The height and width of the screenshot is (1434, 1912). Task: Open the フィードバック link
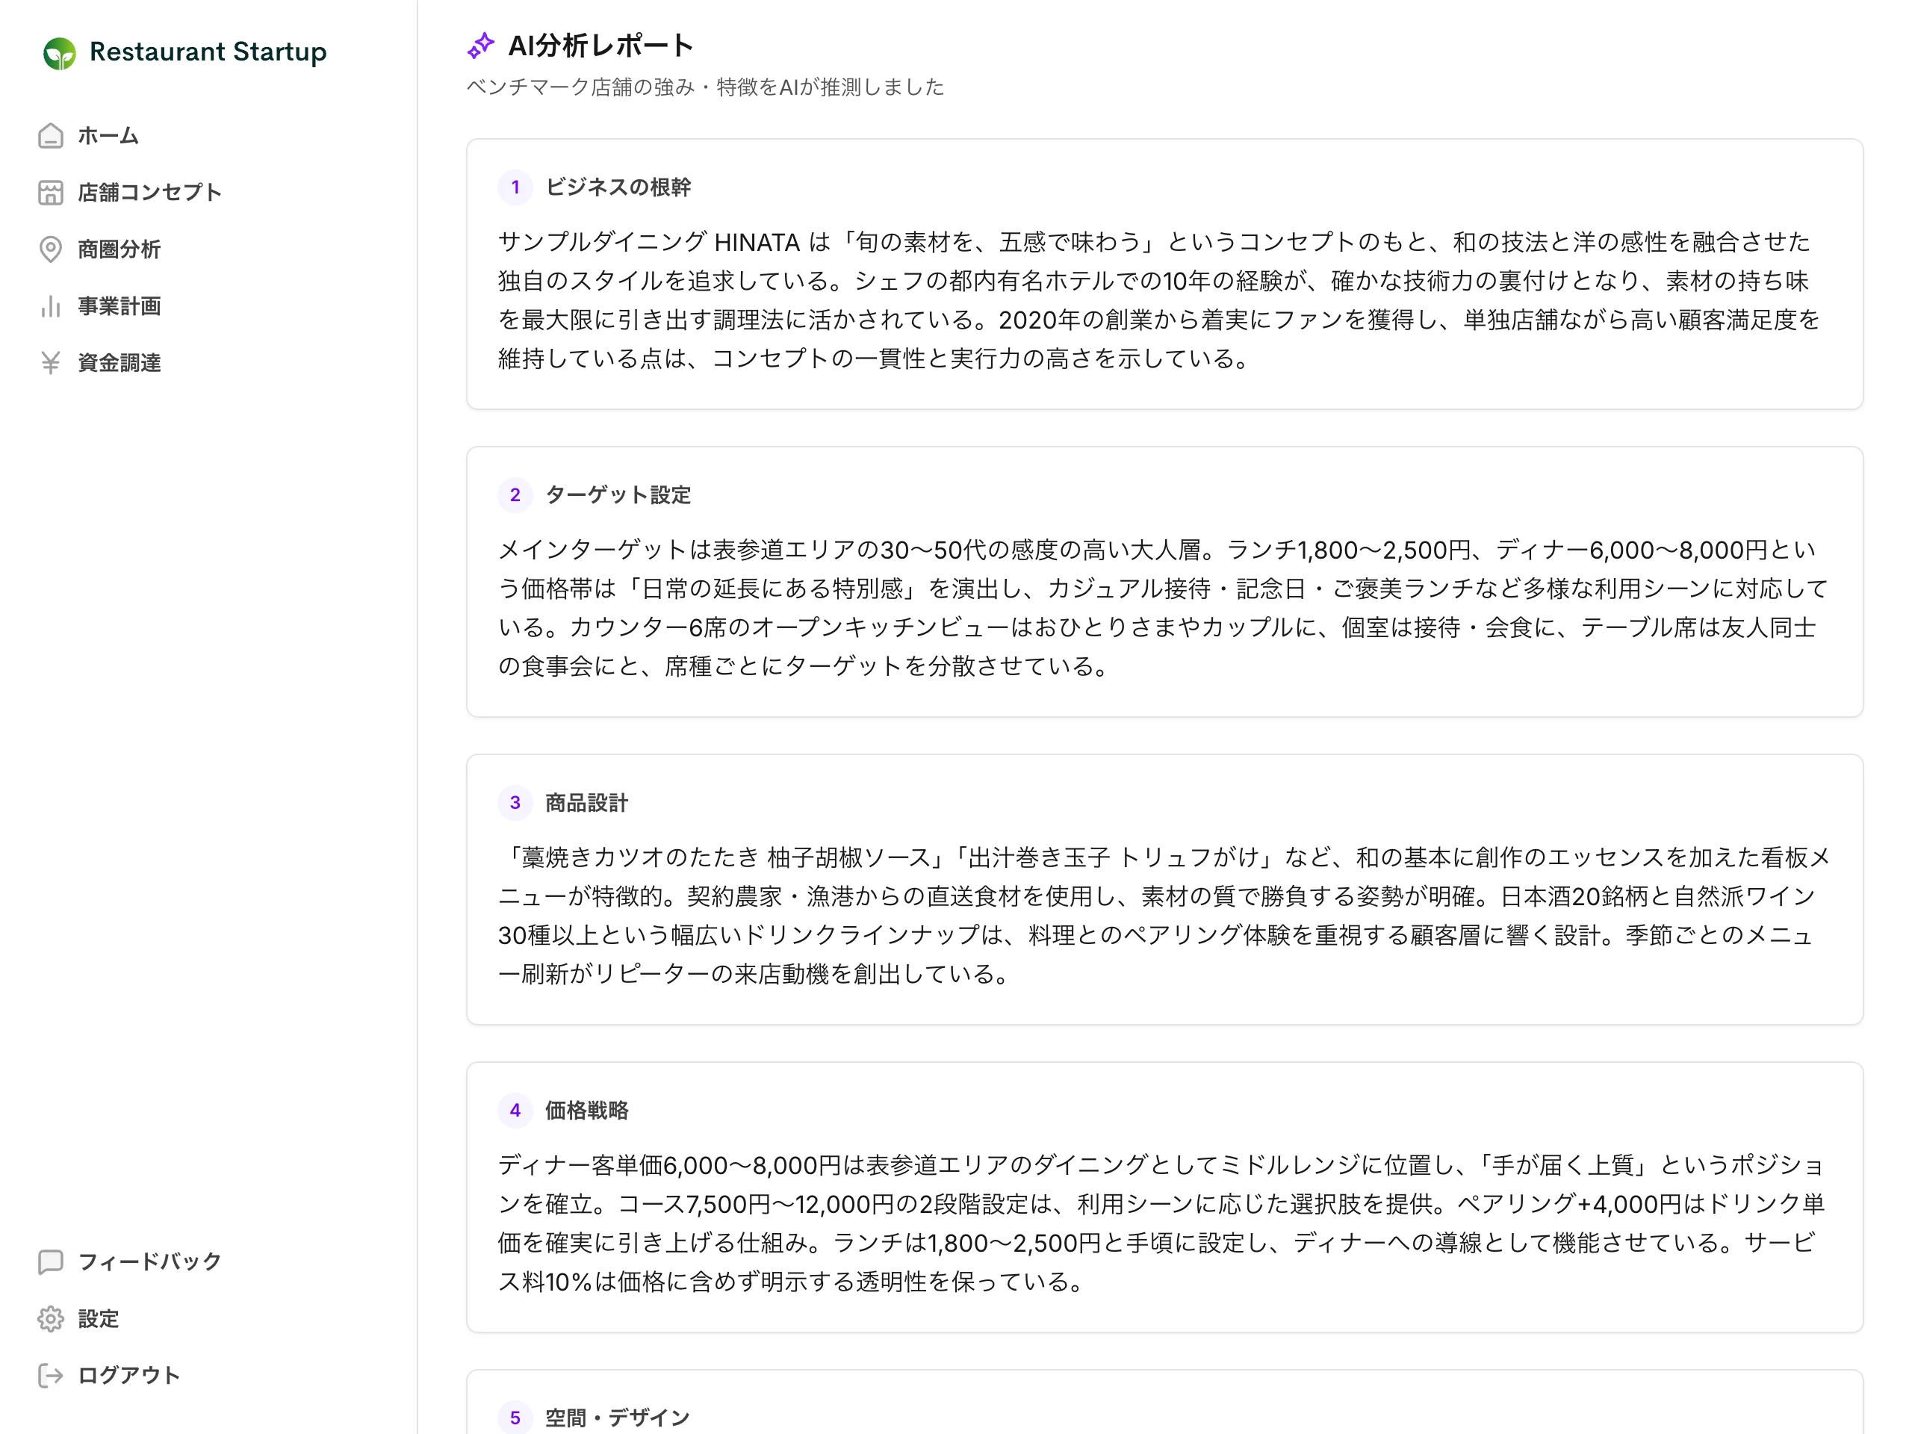[149, 1262]
